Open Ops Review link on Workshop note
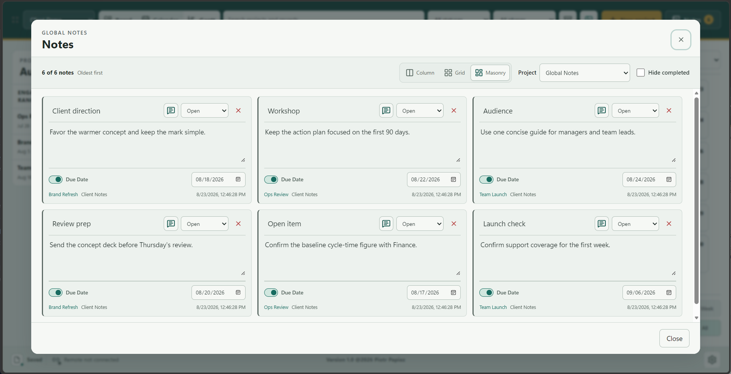 coord(276,194)
